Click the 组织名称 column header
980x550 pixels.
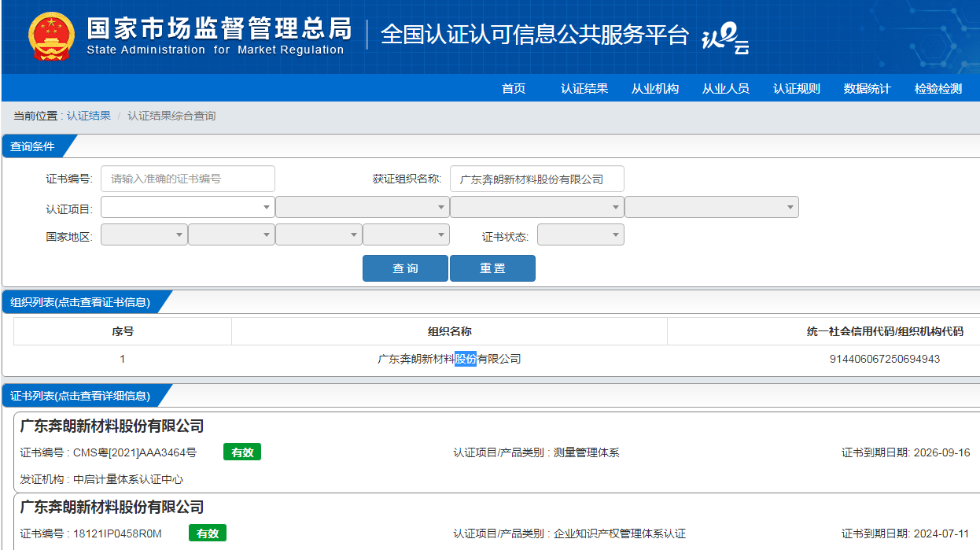(x=449, y=331)
